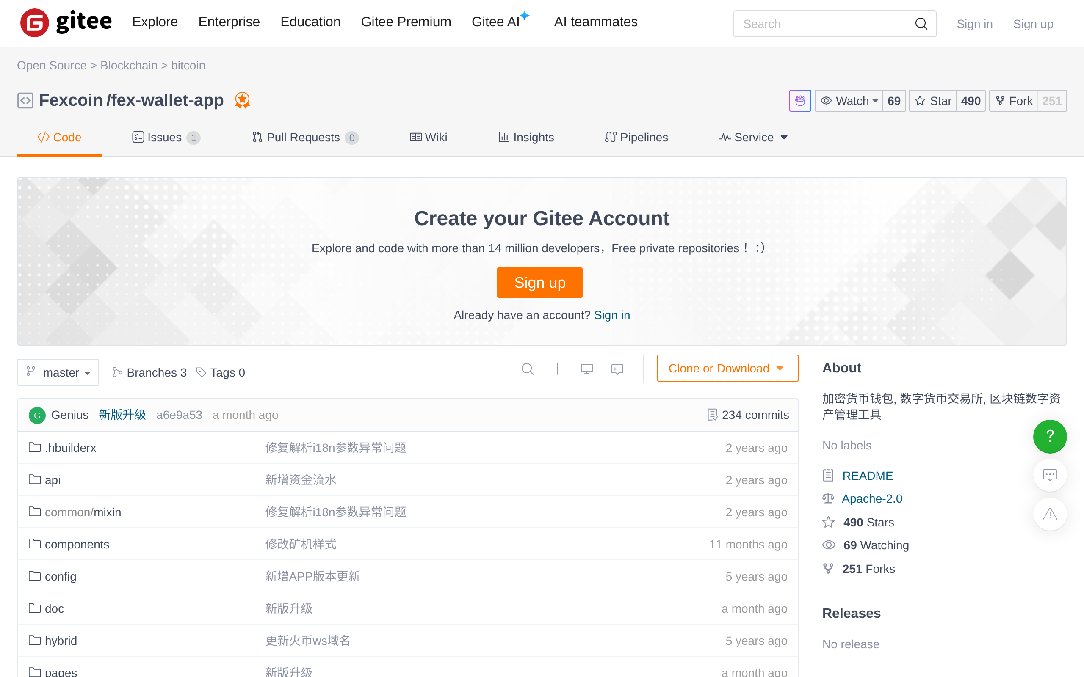Click 490 Stars in About
The width and height of the screenshot is (1084, 677).
(x=868, y=523)
